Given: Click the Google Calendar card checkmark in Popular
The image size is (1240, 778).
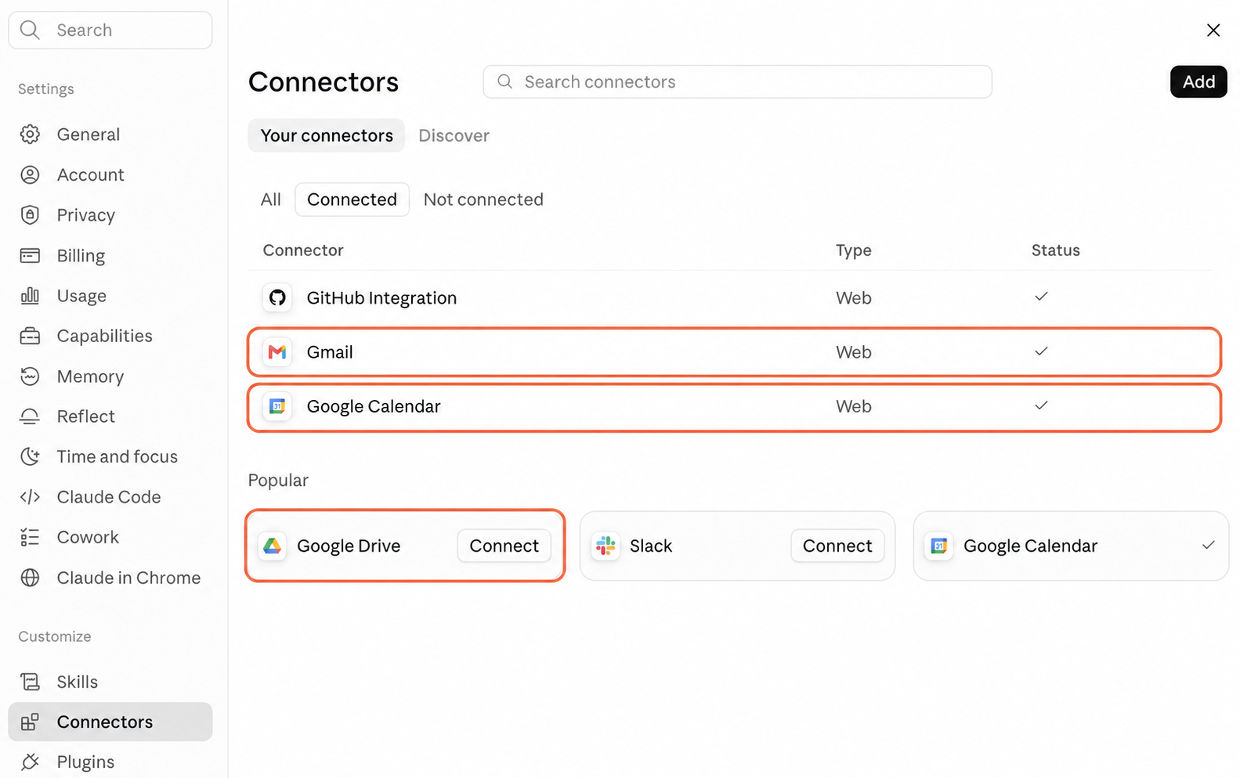Looking at the screenshot, I should click(x=1209, y=545).
